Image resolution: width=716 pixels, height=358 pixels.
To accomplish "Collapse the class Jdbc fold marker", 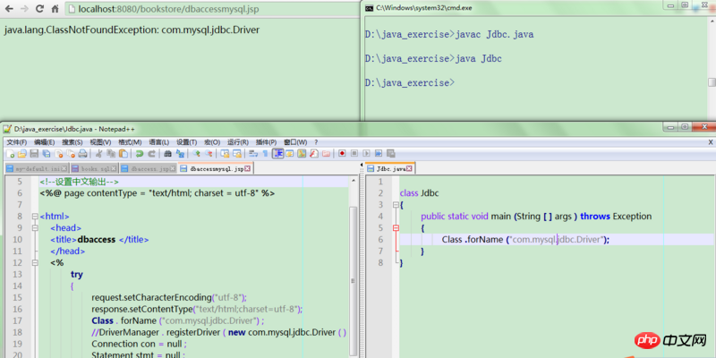I will [x=395, y=205].
